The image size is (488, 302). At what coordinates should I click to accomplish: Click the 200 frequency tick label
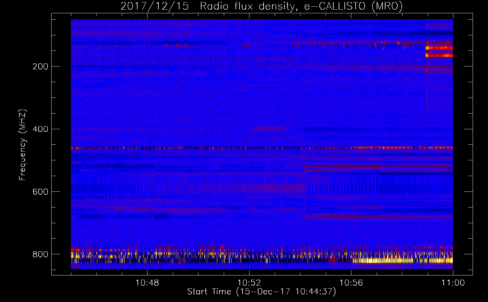[x=40, y=66]
